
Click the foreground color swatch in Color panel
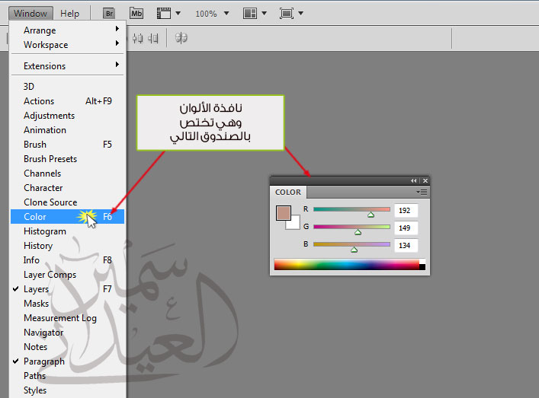coord(284,213)
